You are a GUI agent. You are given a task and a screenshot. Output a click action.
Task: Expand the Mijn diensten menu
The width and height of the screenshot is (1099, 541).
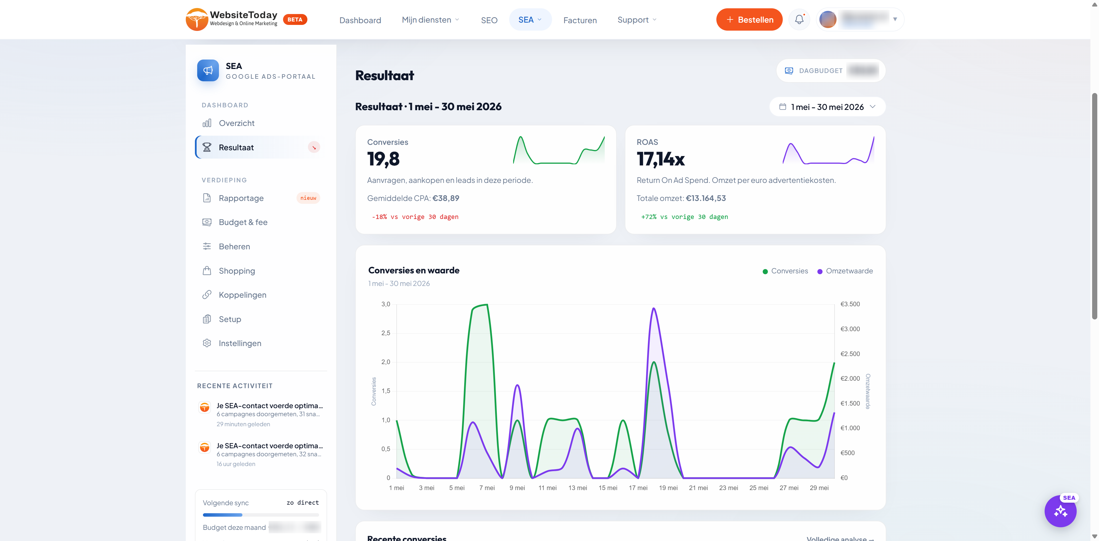(430, 20)
